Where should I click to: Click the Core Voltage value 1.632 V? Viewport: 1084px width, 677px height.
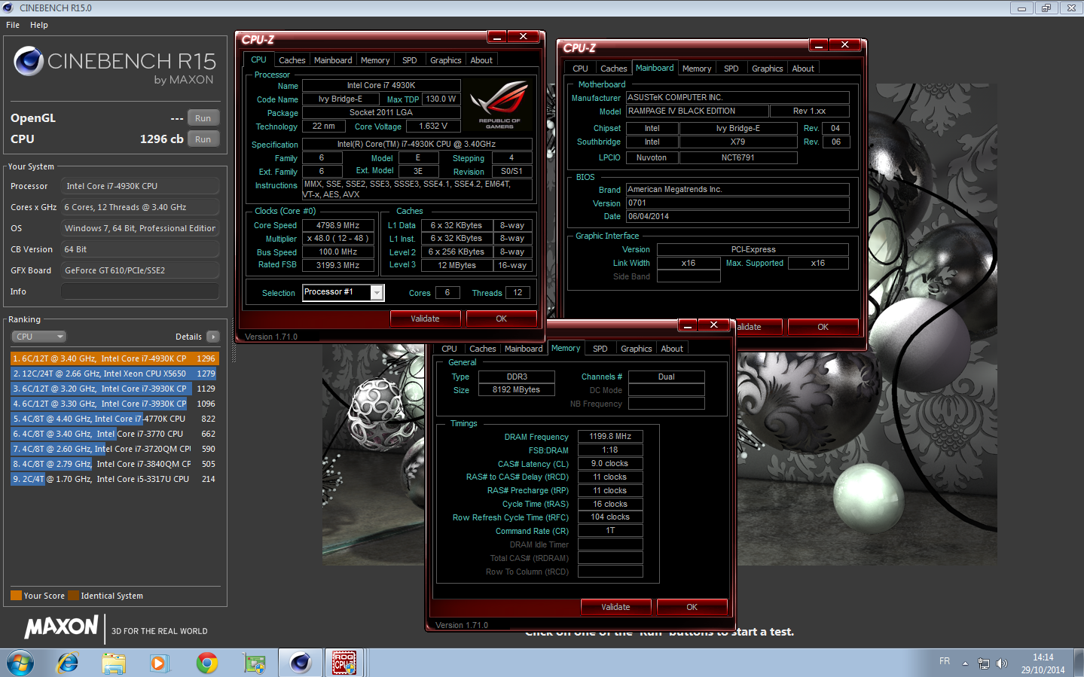click(433, 127)
